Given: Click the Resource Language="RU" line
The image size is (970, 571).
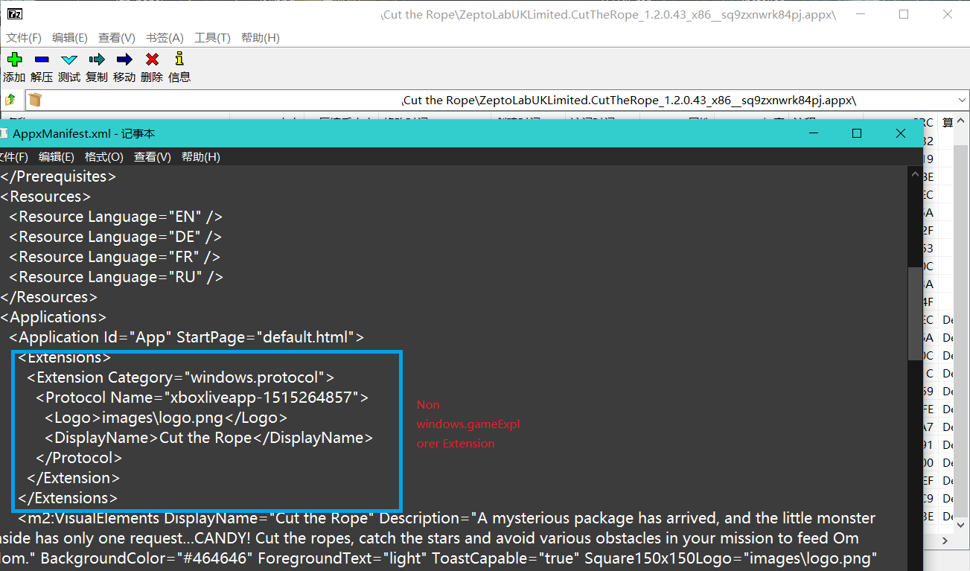Looking at the screenshot, I should (116, 277).
